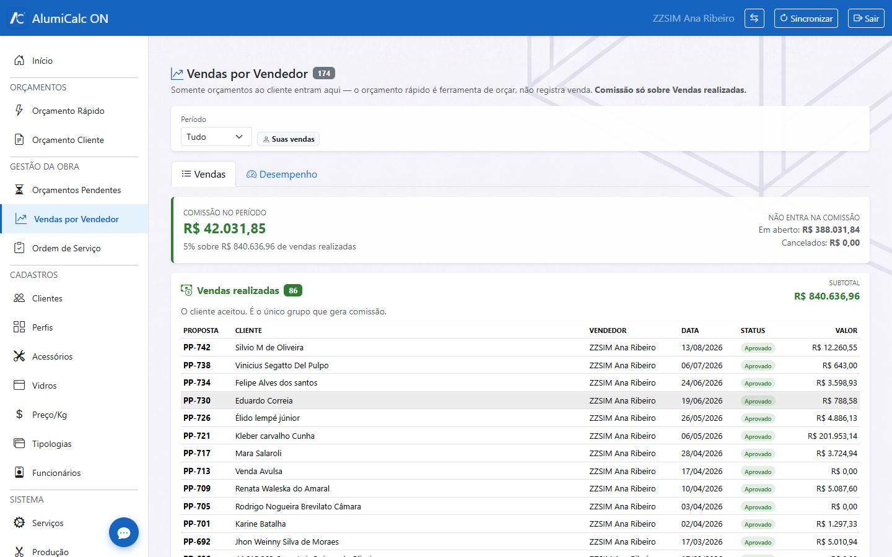Open Acessórios tools icon
The image size is (892, 557).
coord(19,356)
